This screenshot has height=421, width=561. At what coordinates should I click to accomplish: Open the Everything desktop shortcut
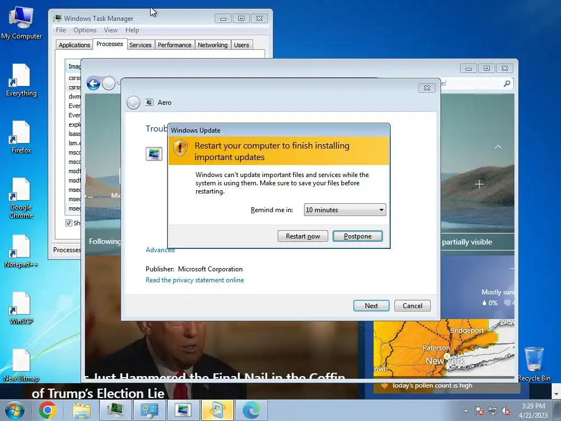21,80
